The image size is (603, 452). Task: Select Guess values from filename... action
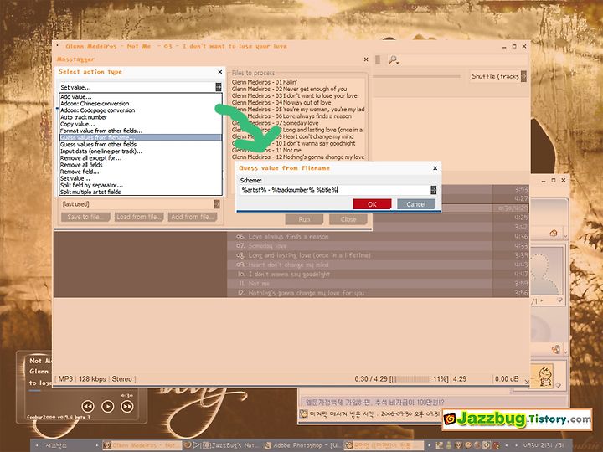click(x=141, y=137)
